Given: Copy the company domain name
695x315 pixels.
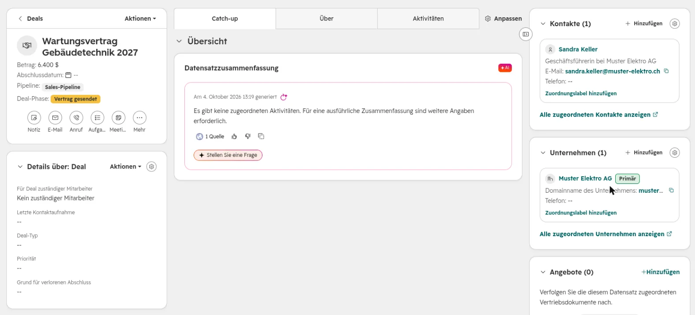Looking at the screenshot, I should point(671,191).
